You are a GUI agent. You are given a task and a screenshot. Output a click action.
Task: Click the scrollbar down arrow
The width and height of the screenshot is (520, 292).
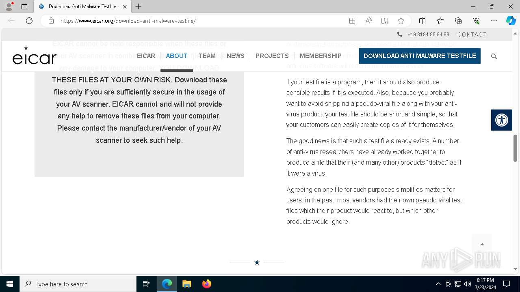pyautogui.click(x=515, y=269)
